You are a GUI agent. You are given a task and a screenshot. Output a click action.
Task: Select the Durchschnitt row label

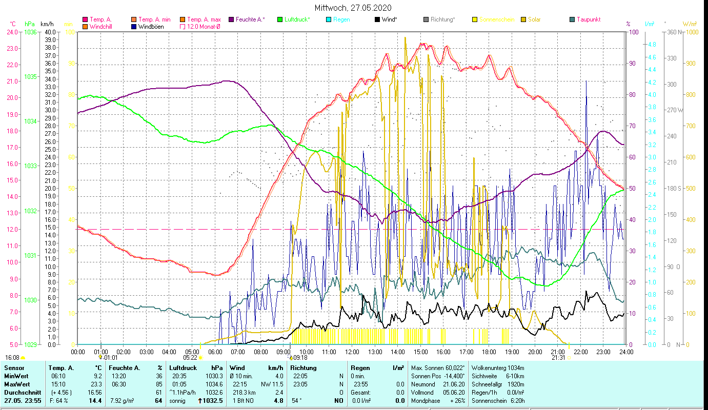22,392
